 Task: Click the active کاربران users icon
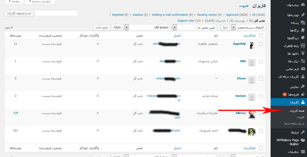click(x=303, y=102)
